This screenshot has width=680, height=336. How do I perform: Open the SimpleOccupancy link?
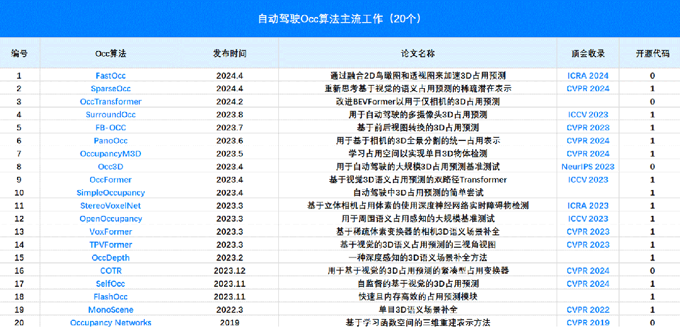click(x=111, y=193)
